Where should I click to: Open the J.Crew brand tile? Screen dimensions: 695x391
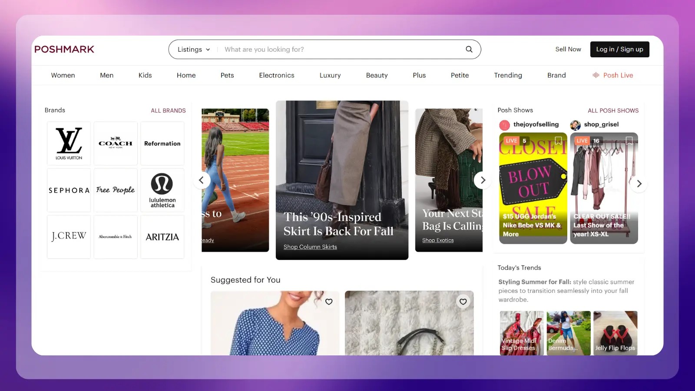69,237
